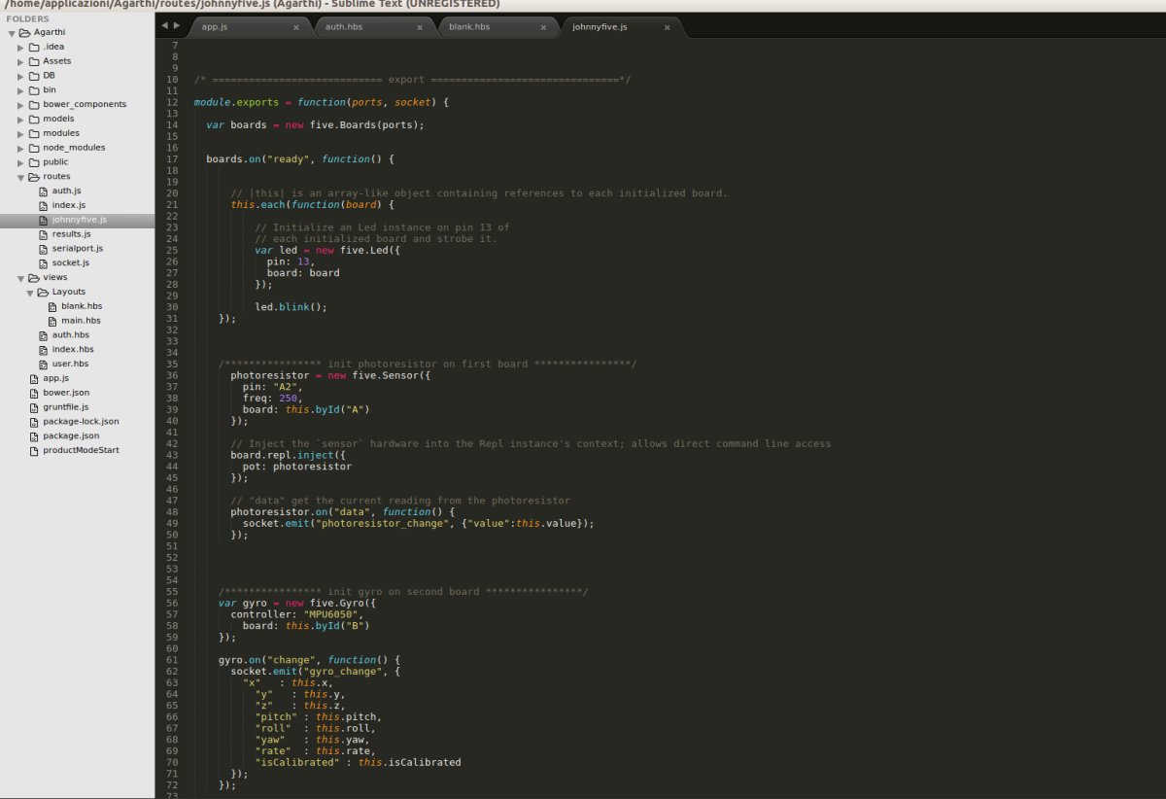Screen dimensions: 1166x799
Task: Expand the DB folder arrow
Action: coord(21,76)
